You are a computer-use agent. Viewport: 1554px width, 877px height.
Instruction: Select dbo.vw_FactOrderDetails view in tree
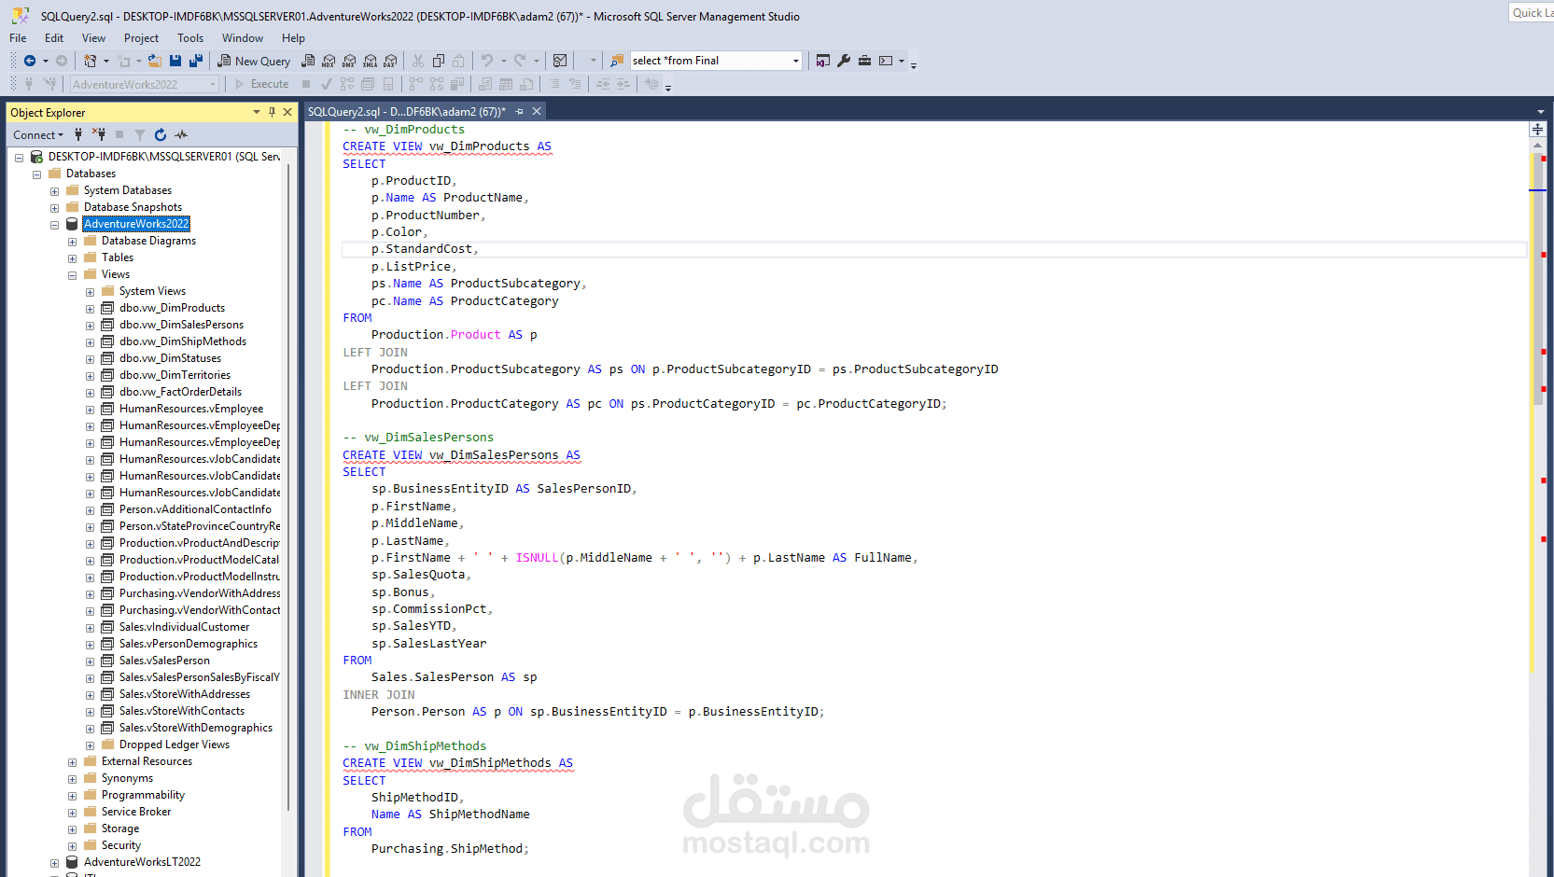(180, 392)
